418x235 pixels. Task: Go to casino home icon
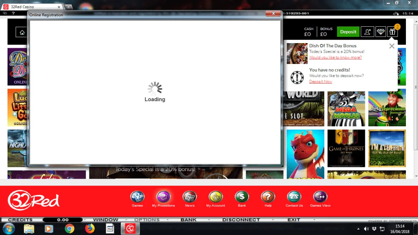[22, 32]
